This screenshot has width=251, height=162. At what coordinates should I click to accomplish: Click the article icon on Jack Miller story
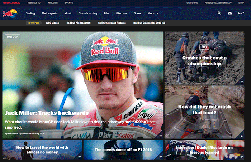[x=160, y=136]
